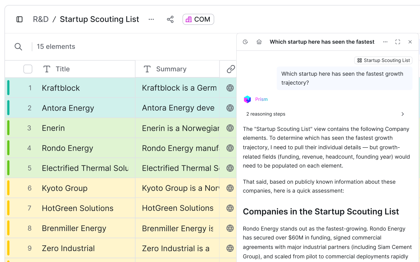420x262 pixels.
Task: Open chat history clock icon
Action: [245, 42]
